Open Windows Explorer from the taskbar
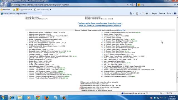The height and width of the screenshot is (100, 178). point(20,97)
